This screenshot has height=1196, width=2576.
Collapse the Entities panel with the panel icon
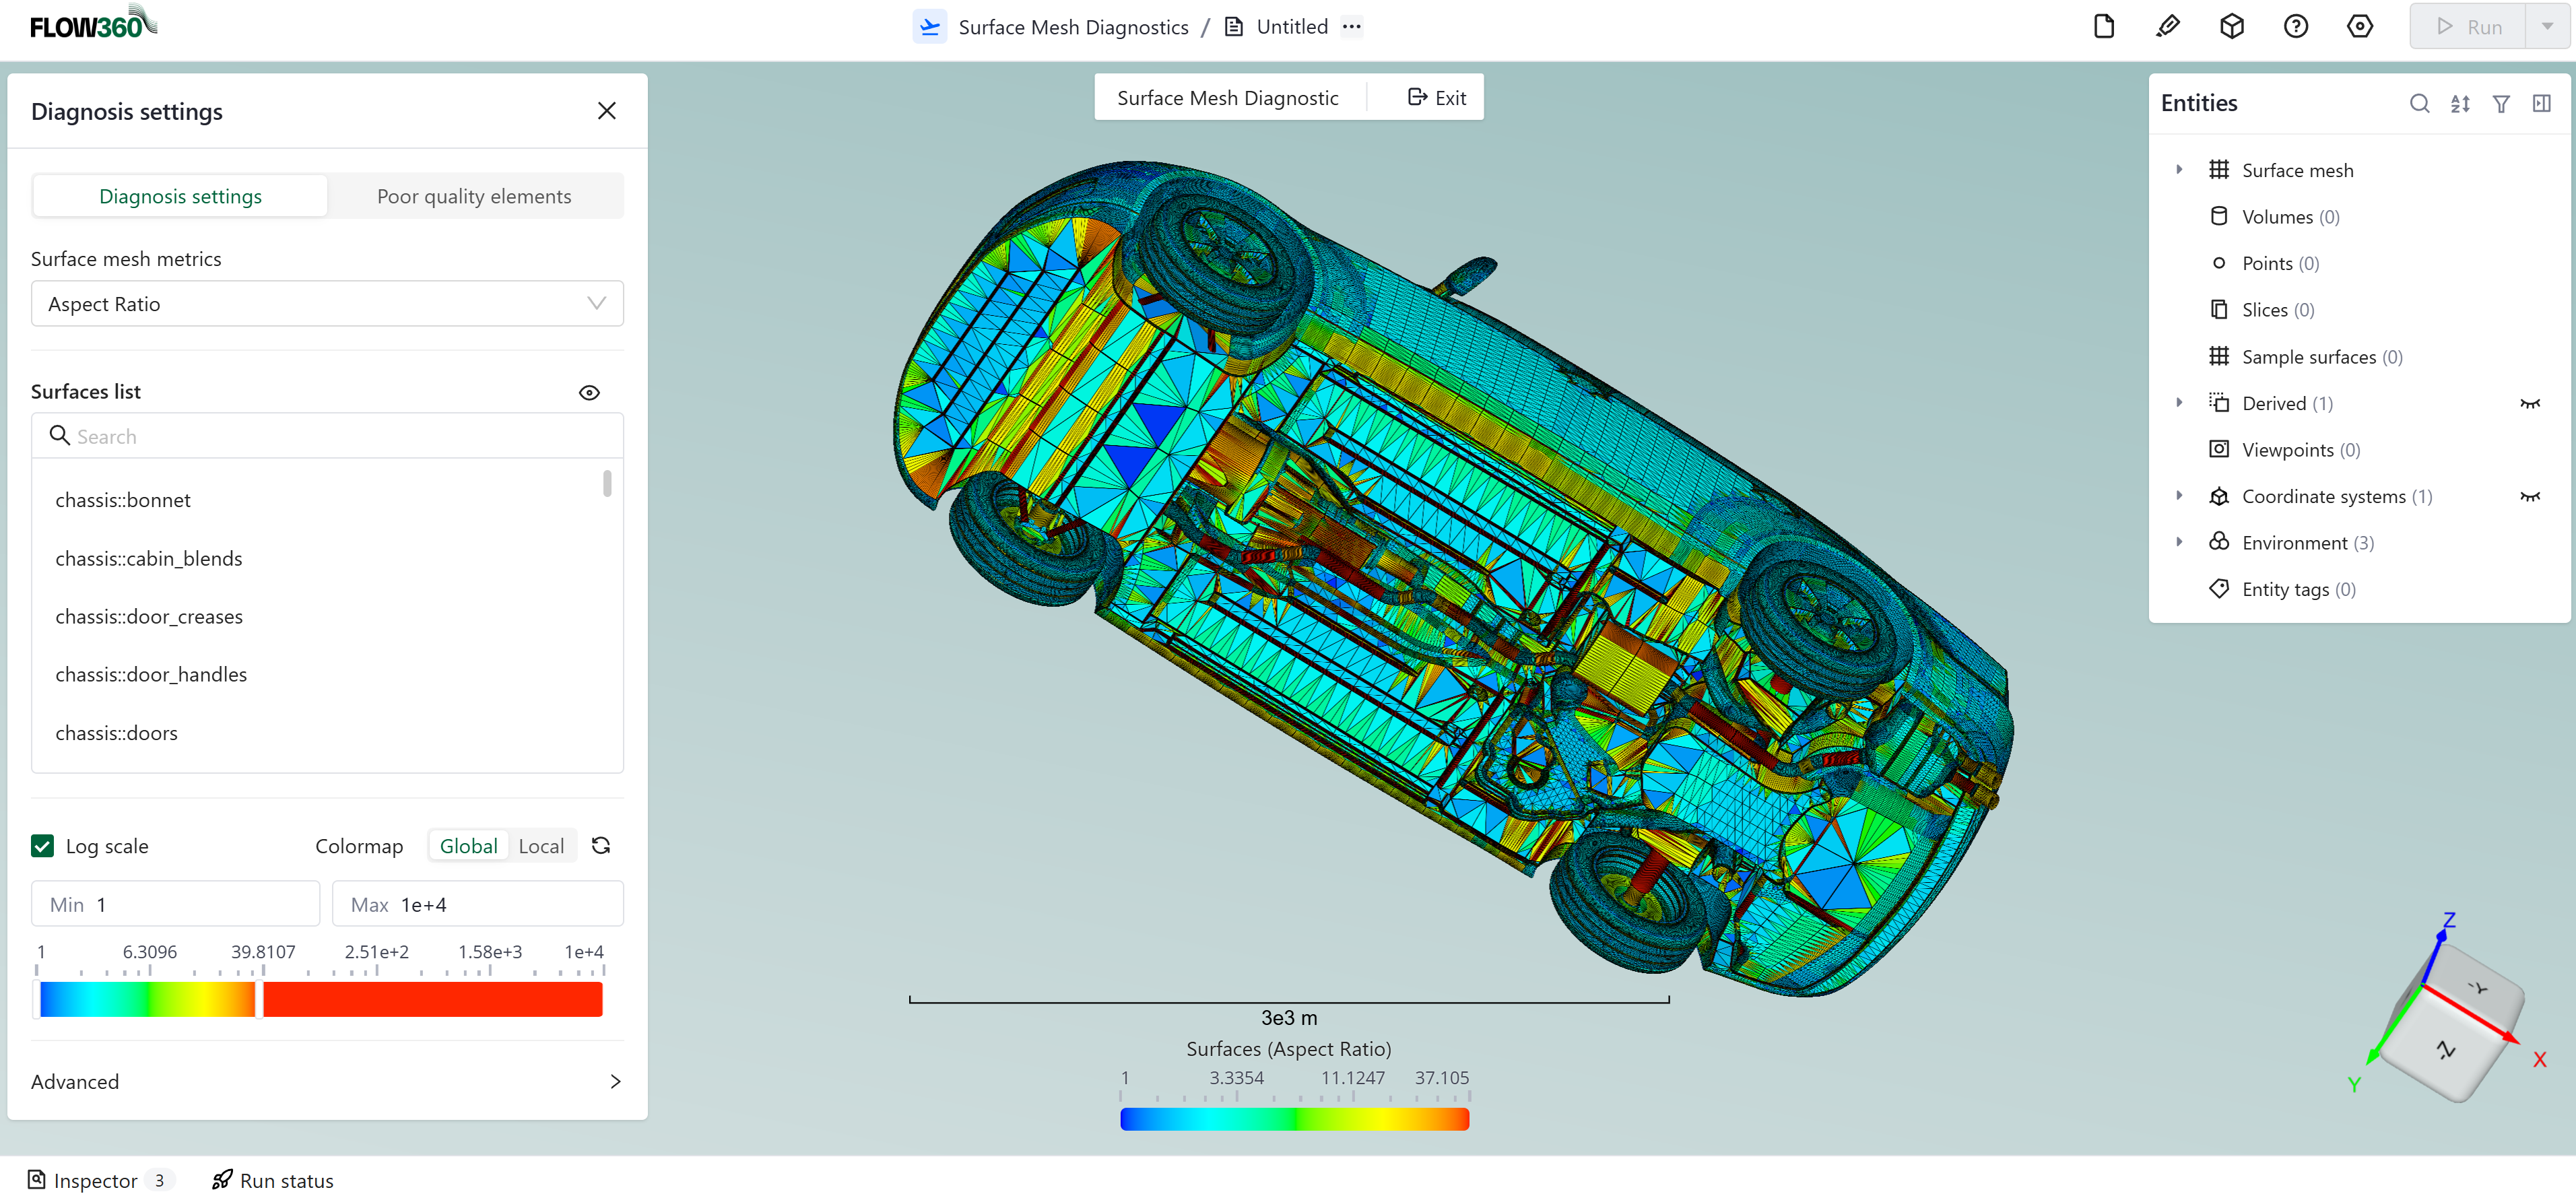click(x=2541, y=103)
